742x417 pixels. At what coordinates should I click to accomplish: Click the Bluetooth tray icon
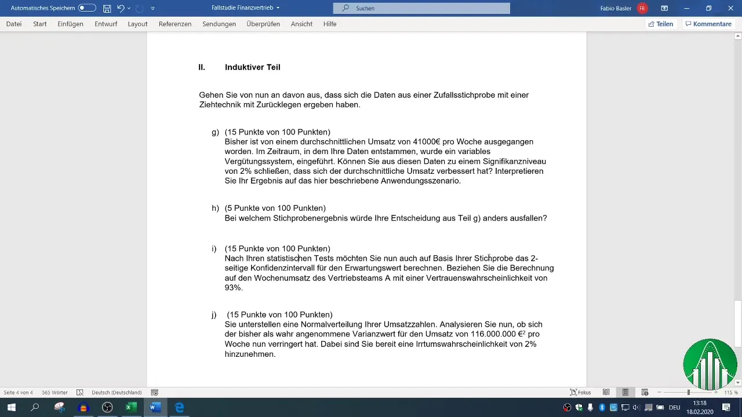[602, 408]
